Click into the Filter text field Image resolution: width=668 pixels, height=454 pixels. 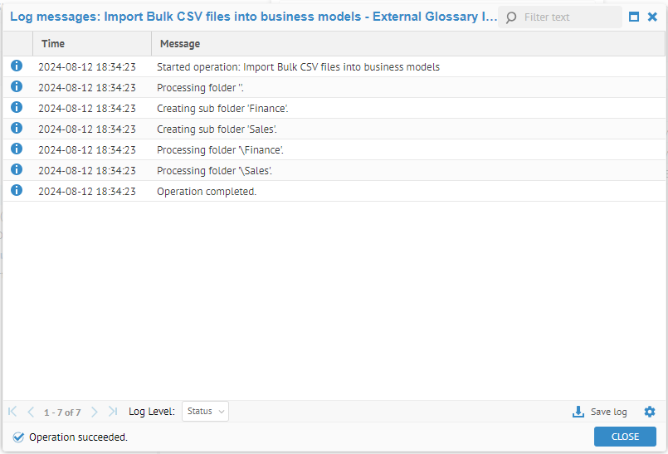(x=568, y=17)
